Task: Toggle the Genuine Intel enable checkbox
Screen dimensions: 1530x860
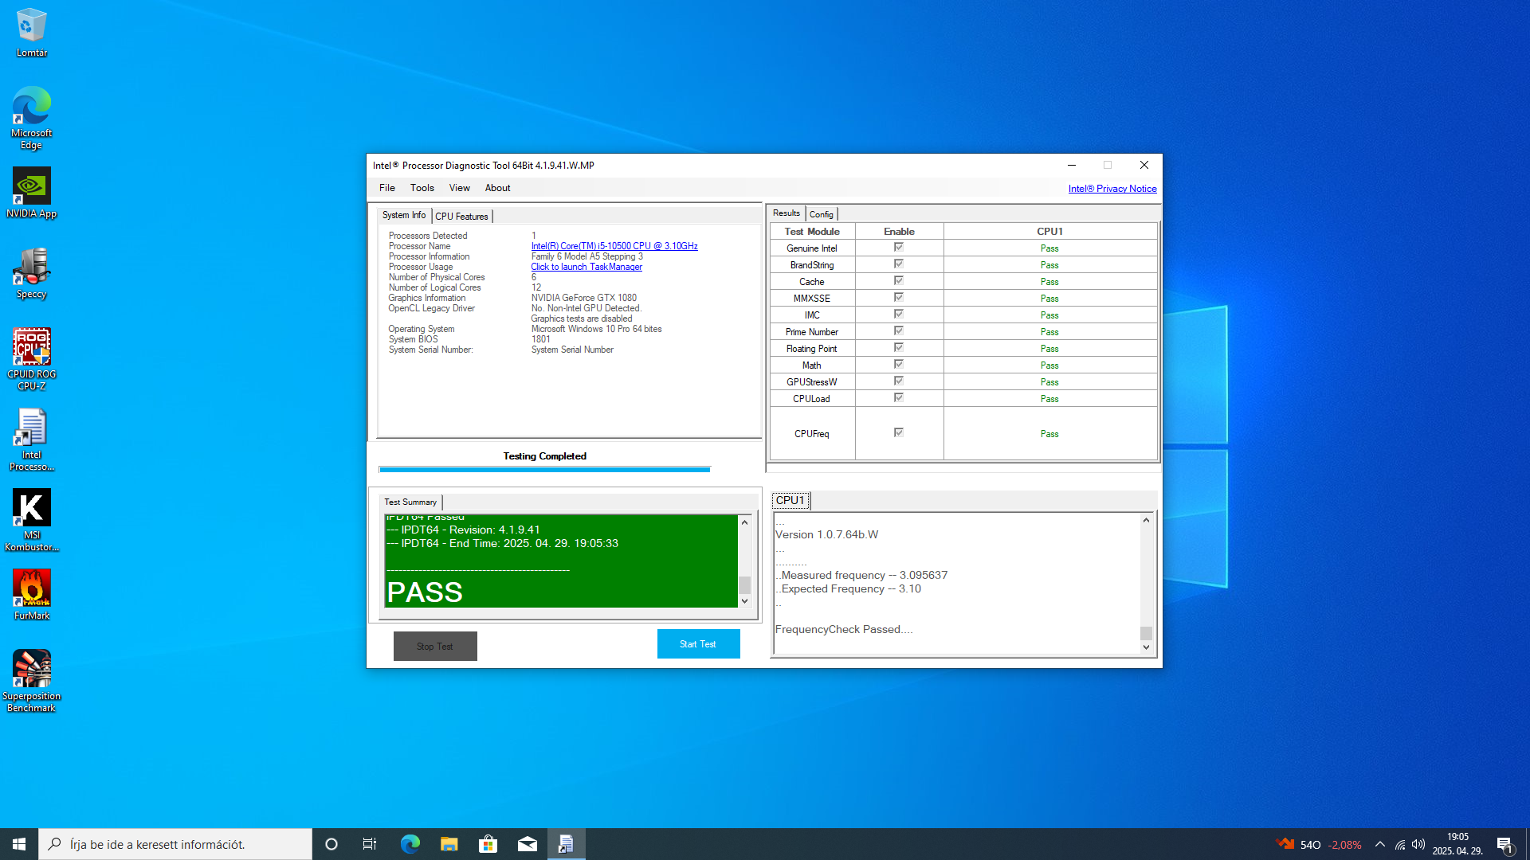Action: [899, 248]
